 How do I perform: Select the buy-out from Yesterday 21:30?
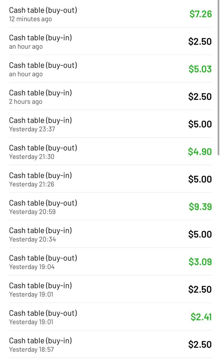click(110, 151)
